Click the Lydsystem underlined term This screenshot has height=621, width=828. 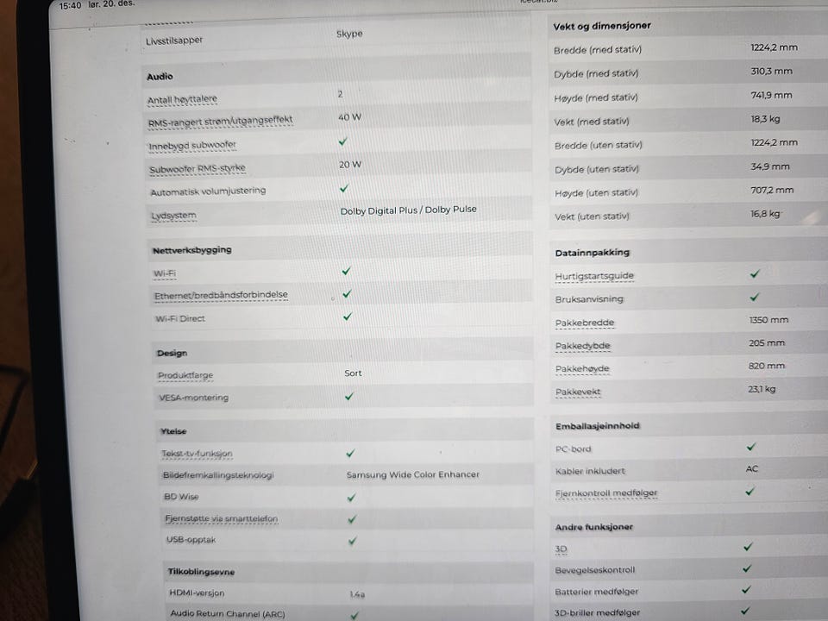click(x=173, y=216)
